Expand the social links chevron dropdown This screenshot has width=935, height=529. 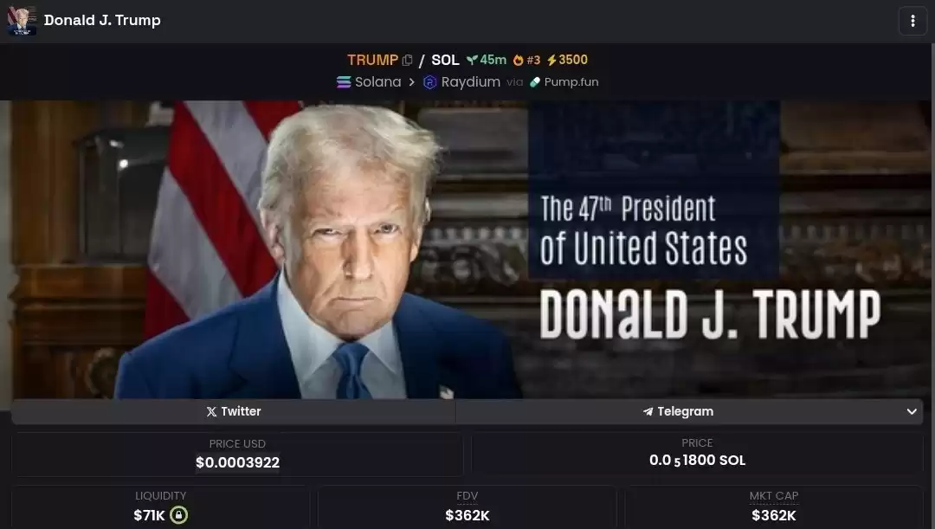coord(911,411)
